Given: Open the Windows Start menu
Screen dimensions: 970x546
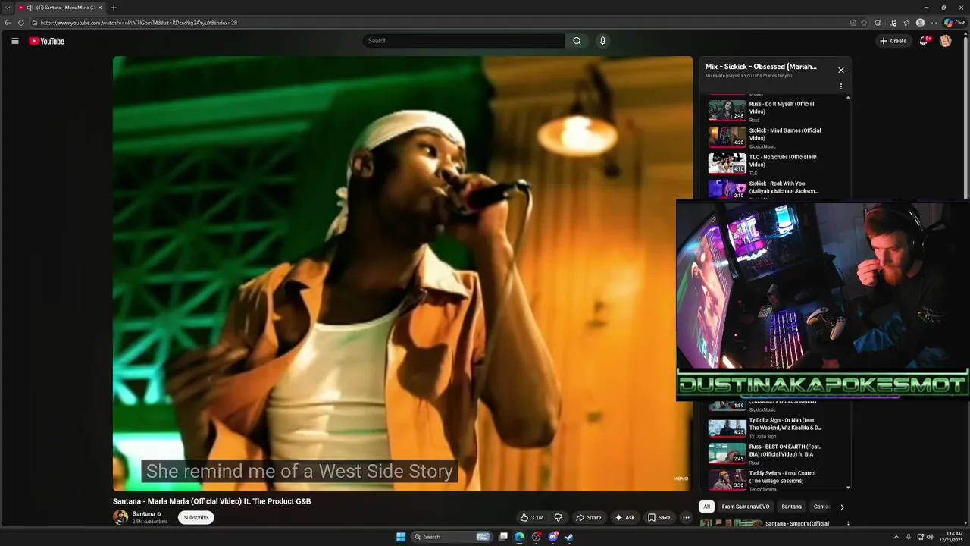Looking at the screenshot, I should 401,537.
